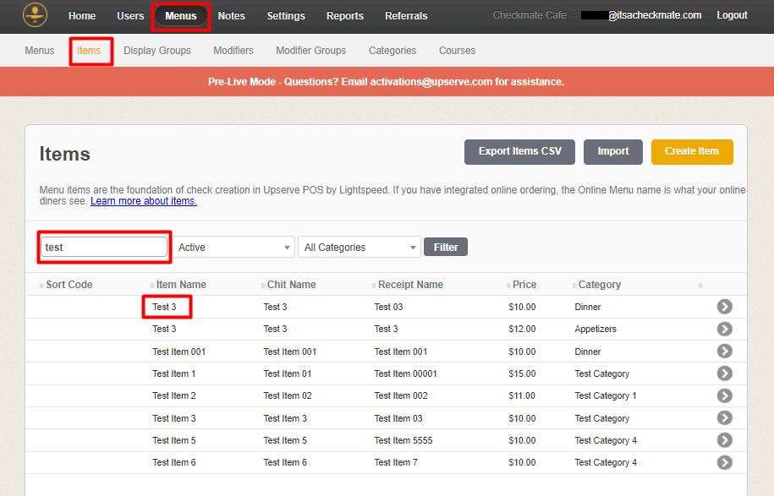Sort by Item Name column header
This screenshot has width=774, height=496.
click(x=181, y=285)
